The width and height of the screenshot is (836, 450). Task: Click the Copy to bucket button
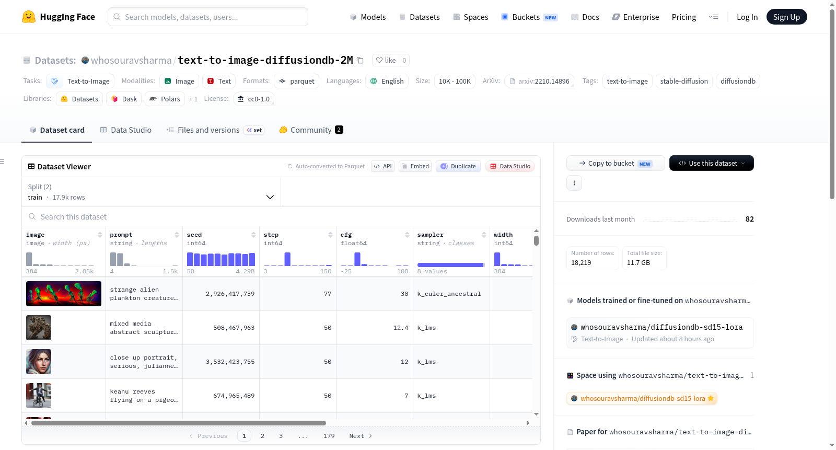click(616, 163)
